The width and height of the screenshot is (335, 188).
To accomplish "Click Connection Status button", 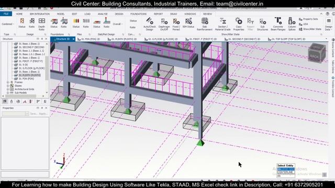I will pos(133,21).
